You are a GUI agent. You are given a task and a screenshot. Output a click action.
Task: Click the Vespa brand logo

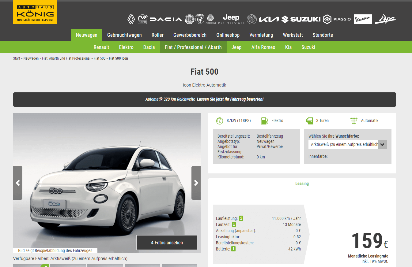coord(363,19)
